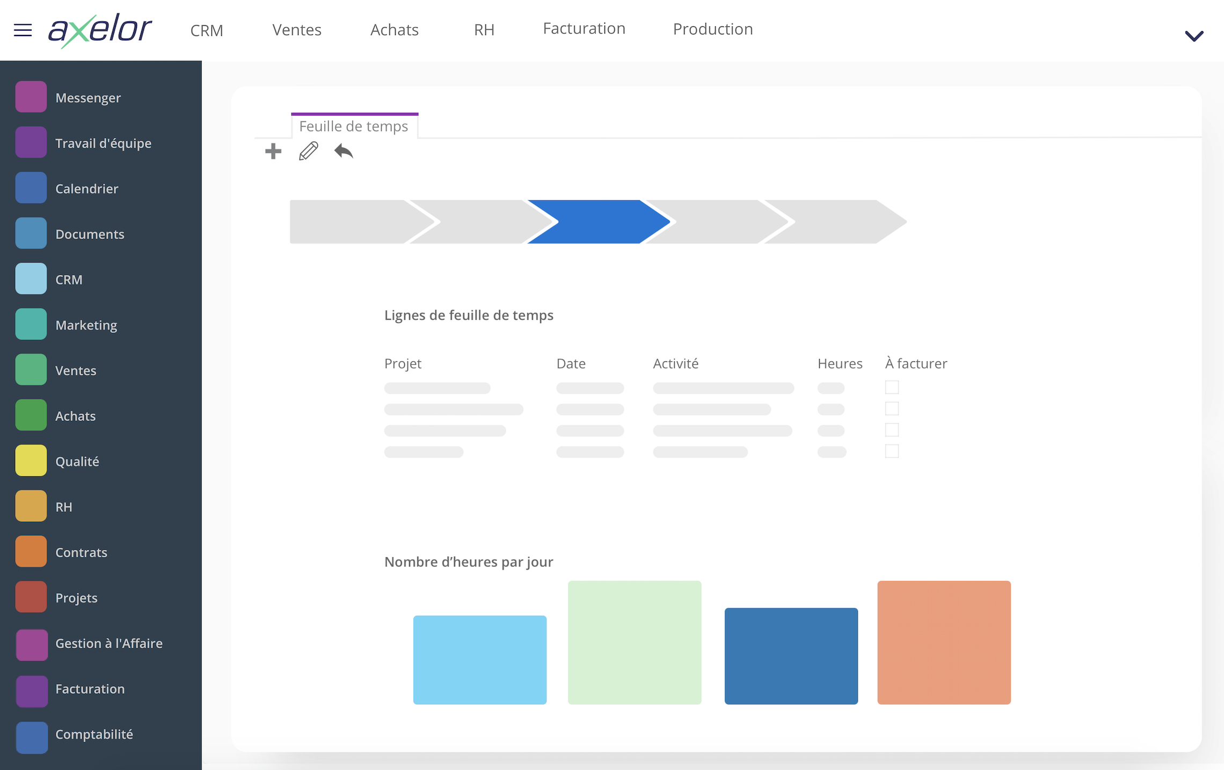
Task: Open the Feuille de temps tab
Action: tap(353, 126)
